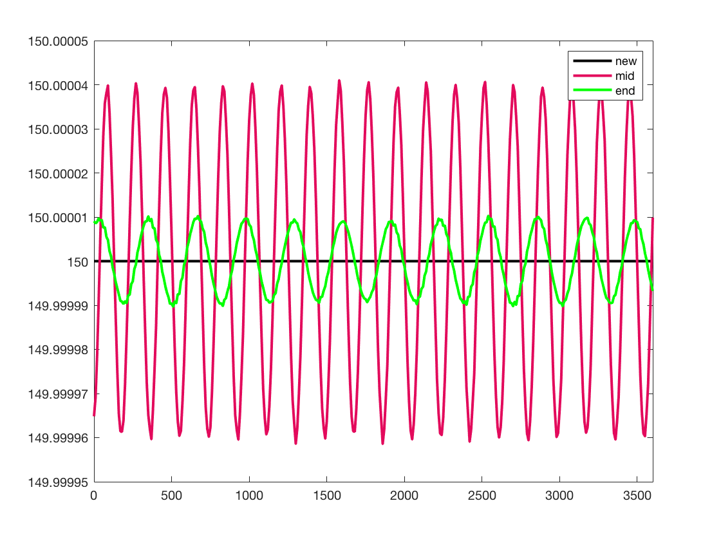Click the y-axis tick label reading exactly 150
This screenshot has width=721, height=541.
coord(78,261)
